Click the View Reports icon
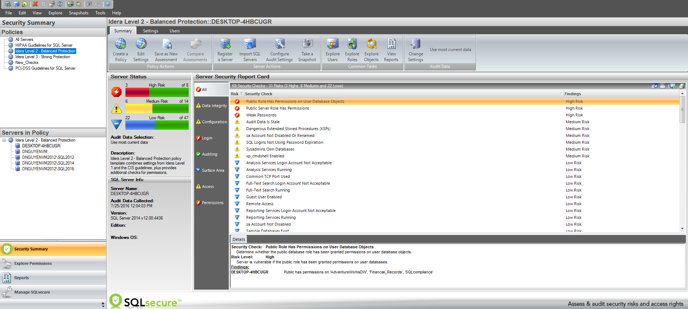 click(x=391, y=44)
